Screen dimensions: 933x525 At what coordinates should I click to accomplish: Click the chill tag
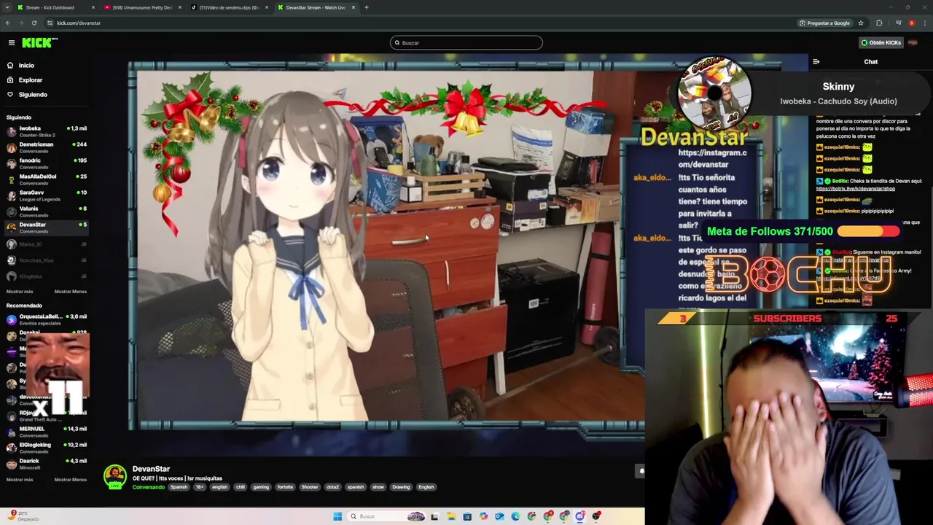tap(240, 487)
